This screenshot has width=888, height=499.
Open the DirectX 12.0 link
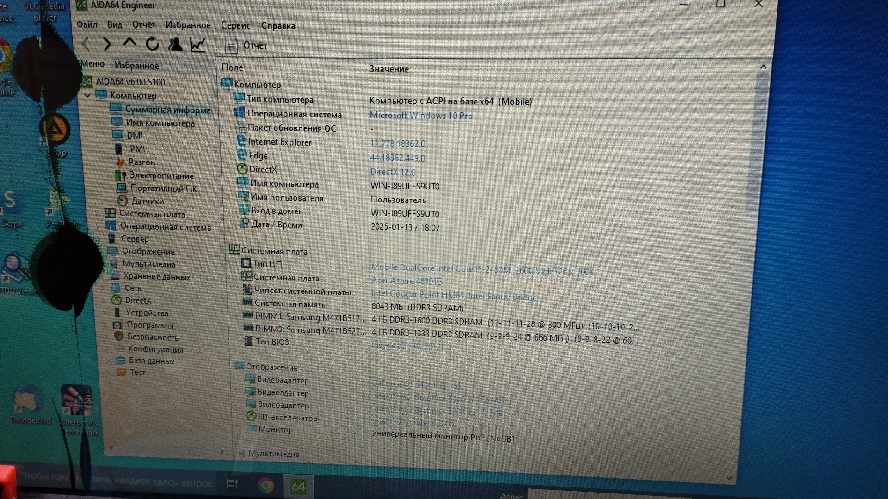[393, 172]
